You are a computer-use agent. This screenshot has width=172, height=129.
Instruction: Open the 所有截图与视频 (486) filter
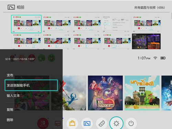coord(150,8)
